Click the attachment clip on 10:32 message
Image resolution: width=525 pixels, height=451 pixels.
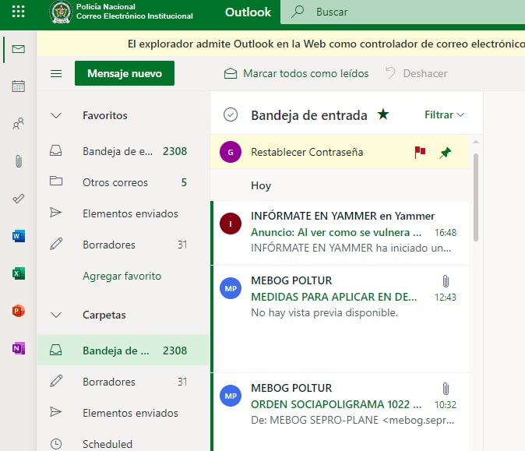click(446, 389)
